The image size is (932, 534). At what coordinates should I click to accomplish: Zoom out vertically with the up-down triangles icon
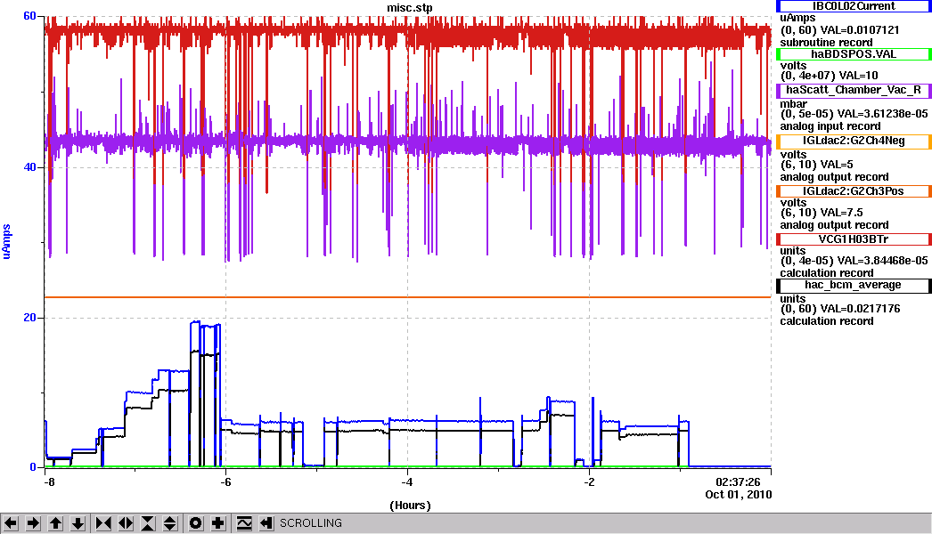coord(170,523)
